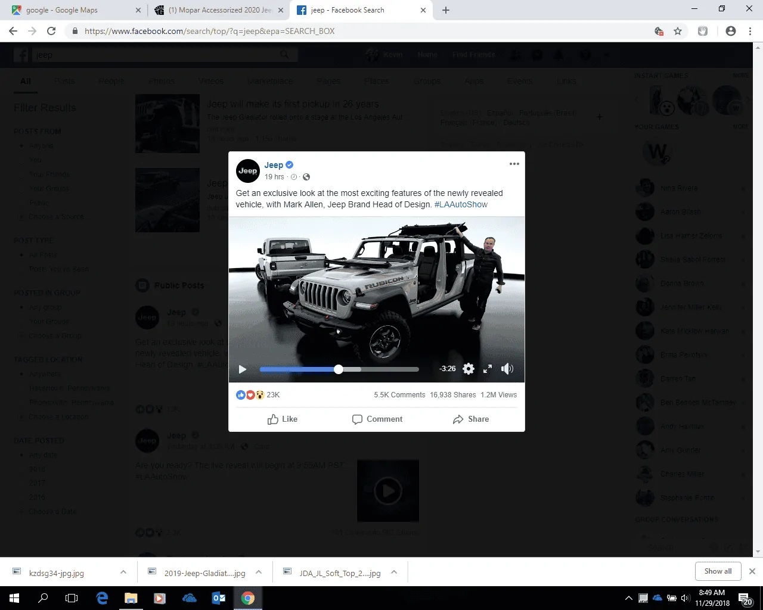The height and width of the screenshot is (610, 763).
Task: Open the Choose a Source filter
Action: coord(56,217)
